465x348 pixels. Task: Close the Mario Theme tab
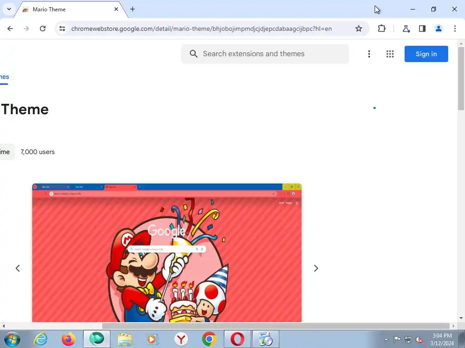116,9
